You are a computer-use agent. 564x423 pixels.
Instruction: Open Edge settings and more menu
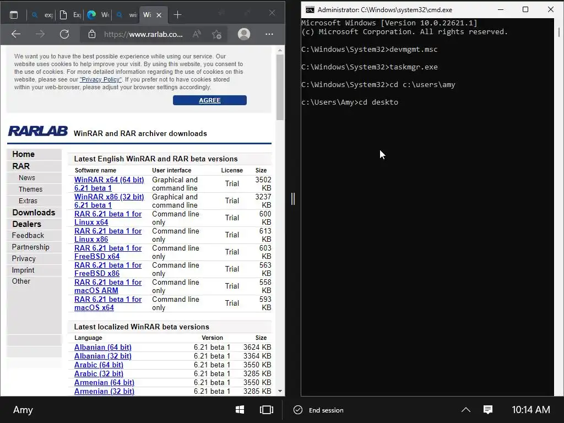(x=269, y=34)
